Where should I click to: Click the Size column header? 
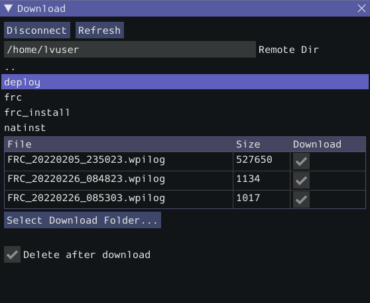[261, 144]
